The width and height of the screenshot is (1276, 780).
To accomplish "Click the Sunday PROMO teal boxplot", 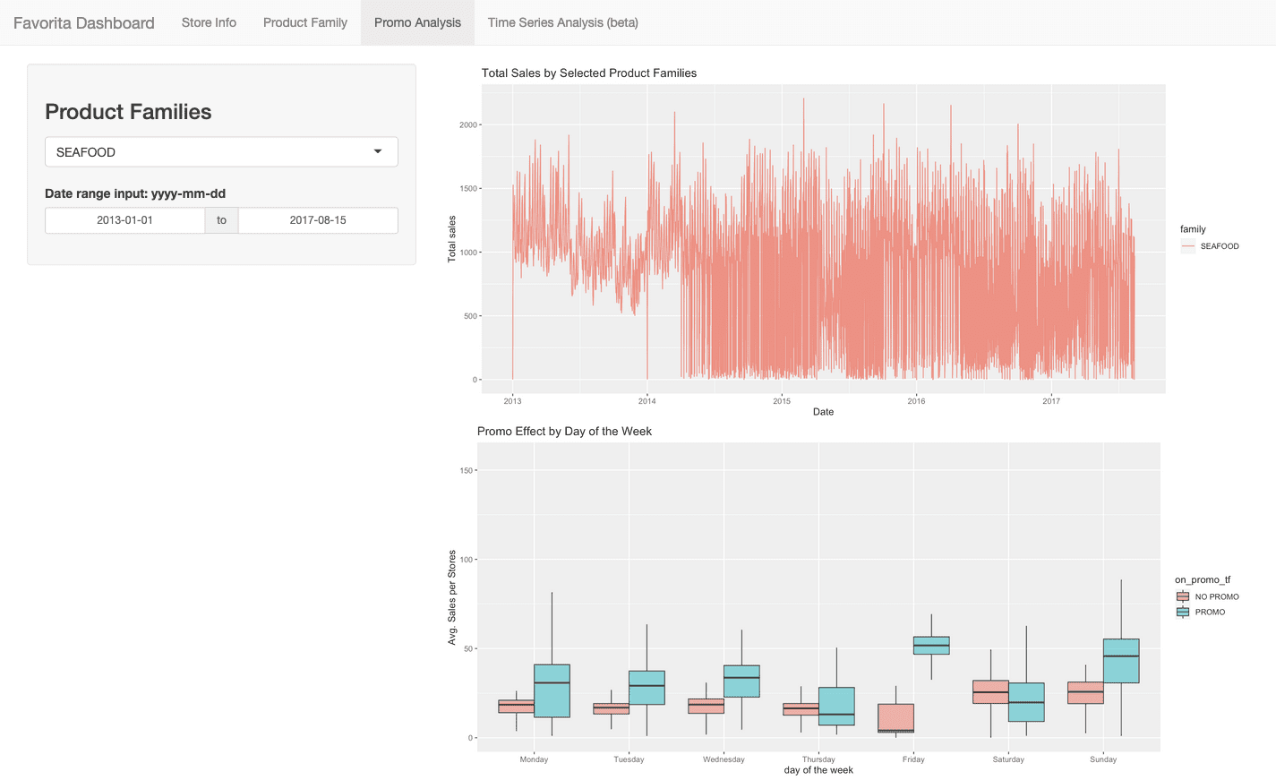I will (1121, 661).
